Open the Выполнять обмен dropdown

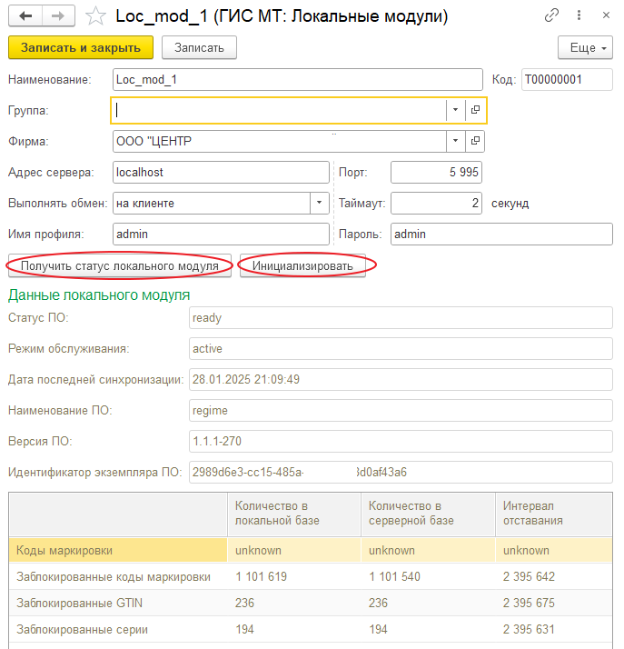click(319, 204)
